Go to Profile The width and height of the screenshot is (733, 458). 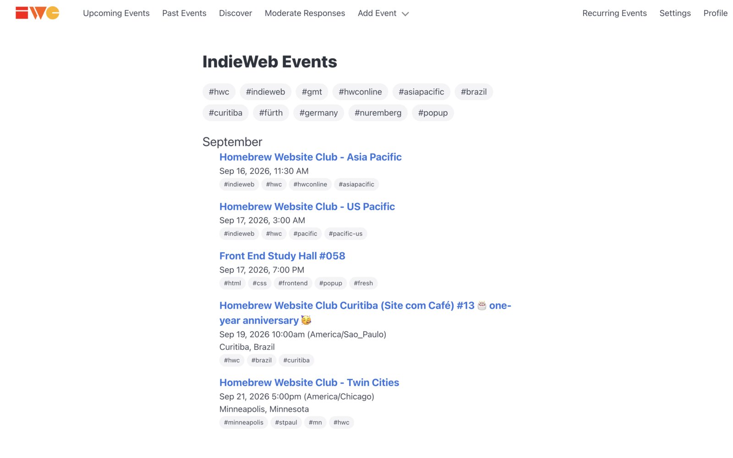[x=715, y=13]
